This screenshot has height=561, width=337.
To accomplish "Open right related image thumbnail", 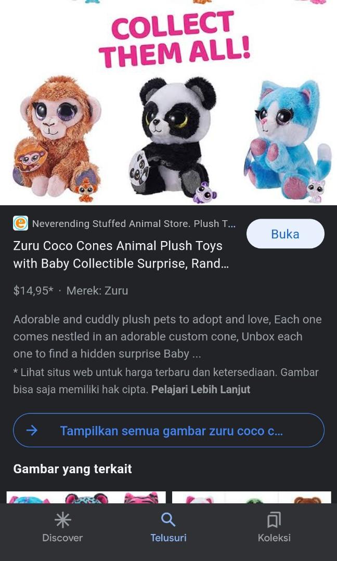I will (251, 497).
